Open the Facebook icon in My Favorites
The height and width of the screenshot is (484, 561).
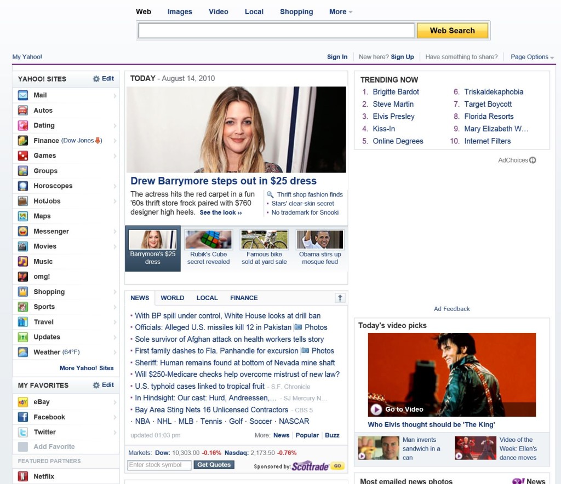tap(23, 417)
